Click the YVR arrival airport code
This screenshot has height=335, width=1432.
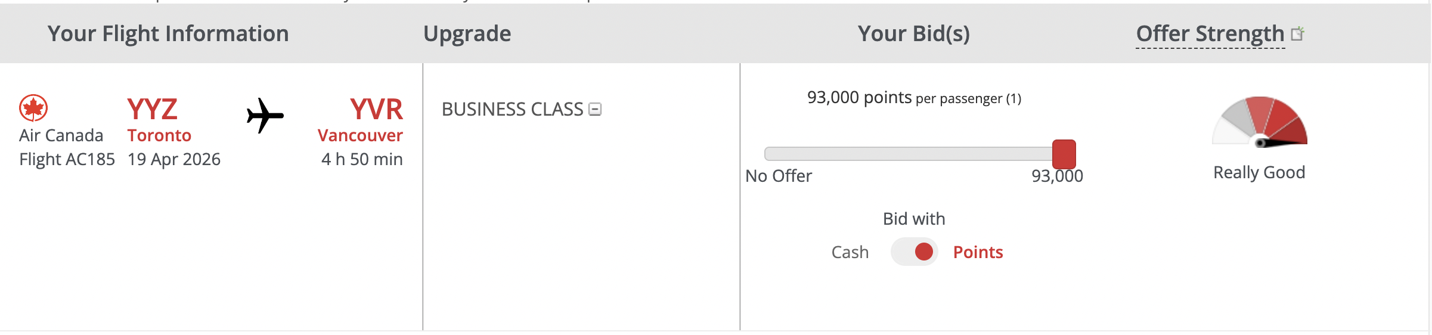(376, 109)
